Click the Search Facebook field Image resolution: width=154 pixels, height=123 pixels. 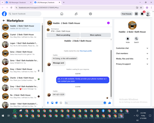25,14
